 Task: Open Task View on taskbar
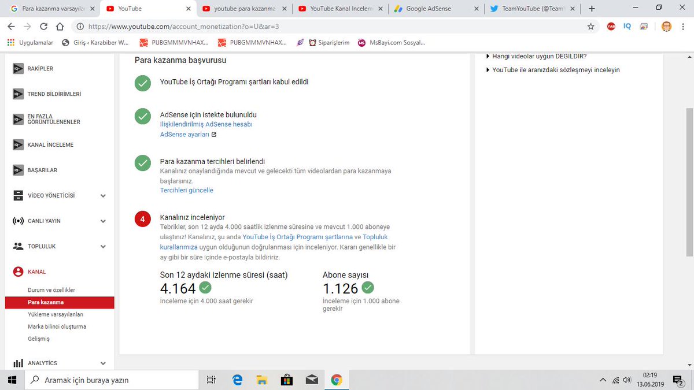click(x=211, y=380)
